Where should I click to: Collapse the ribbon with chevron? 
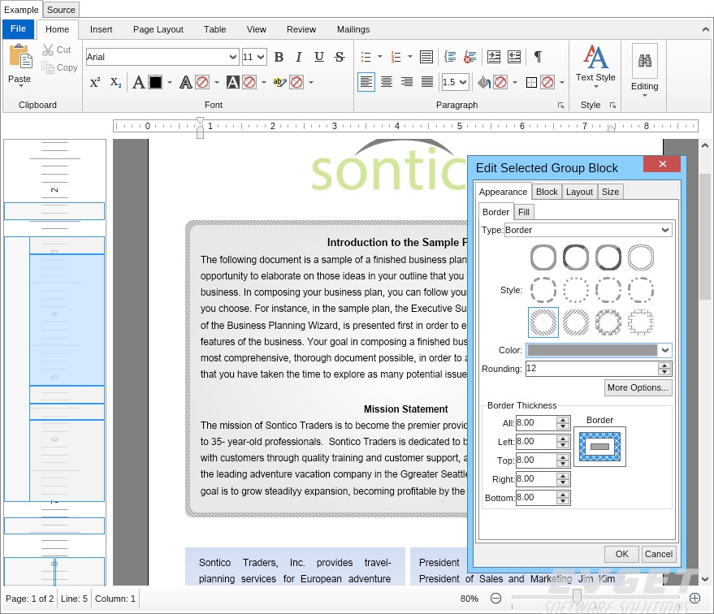pos(705,29)
